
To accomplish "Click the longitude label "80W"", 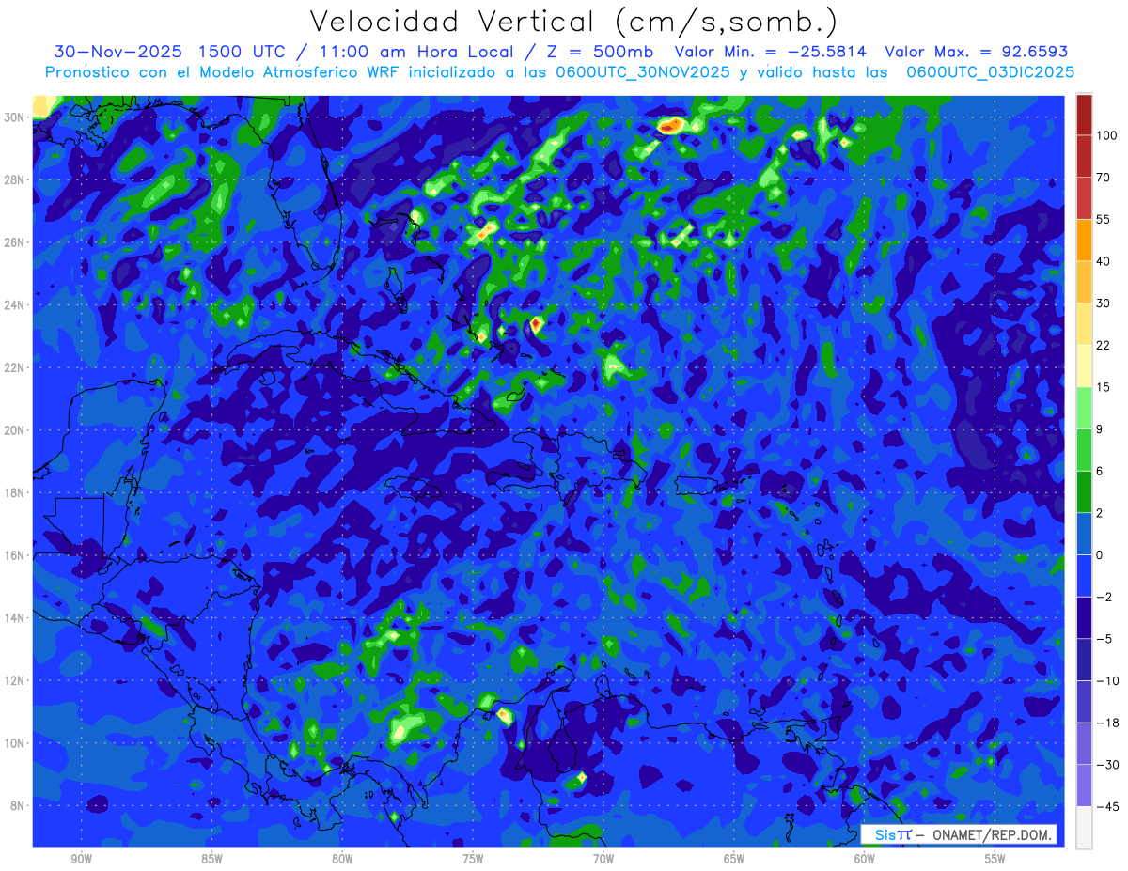I will [342, 859].
